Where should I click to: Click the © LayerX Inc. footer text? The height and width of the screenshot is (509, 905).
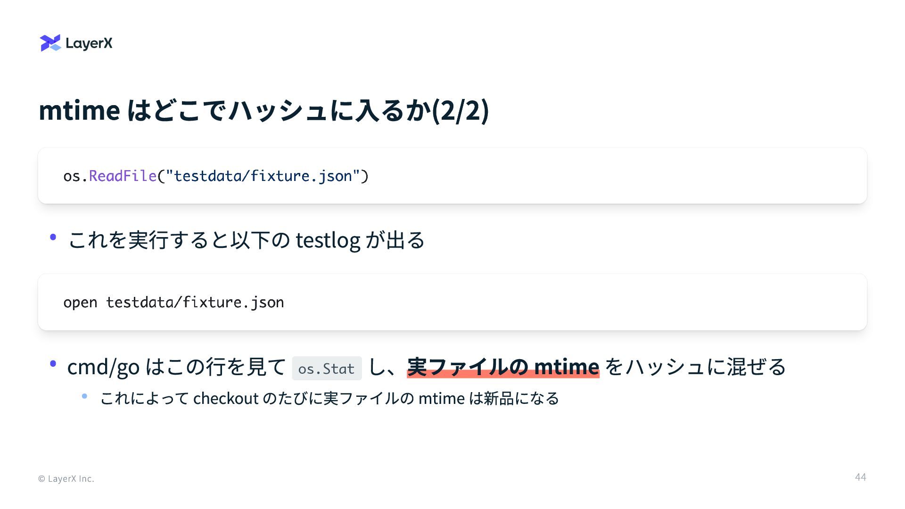[x=66, y=479]
